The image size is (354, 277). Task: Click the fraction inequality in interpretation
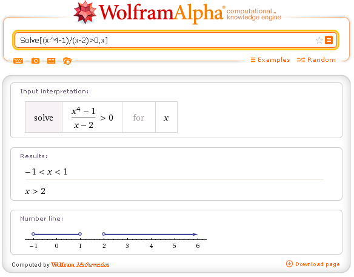pyautogui.click(x=92, y=118)
